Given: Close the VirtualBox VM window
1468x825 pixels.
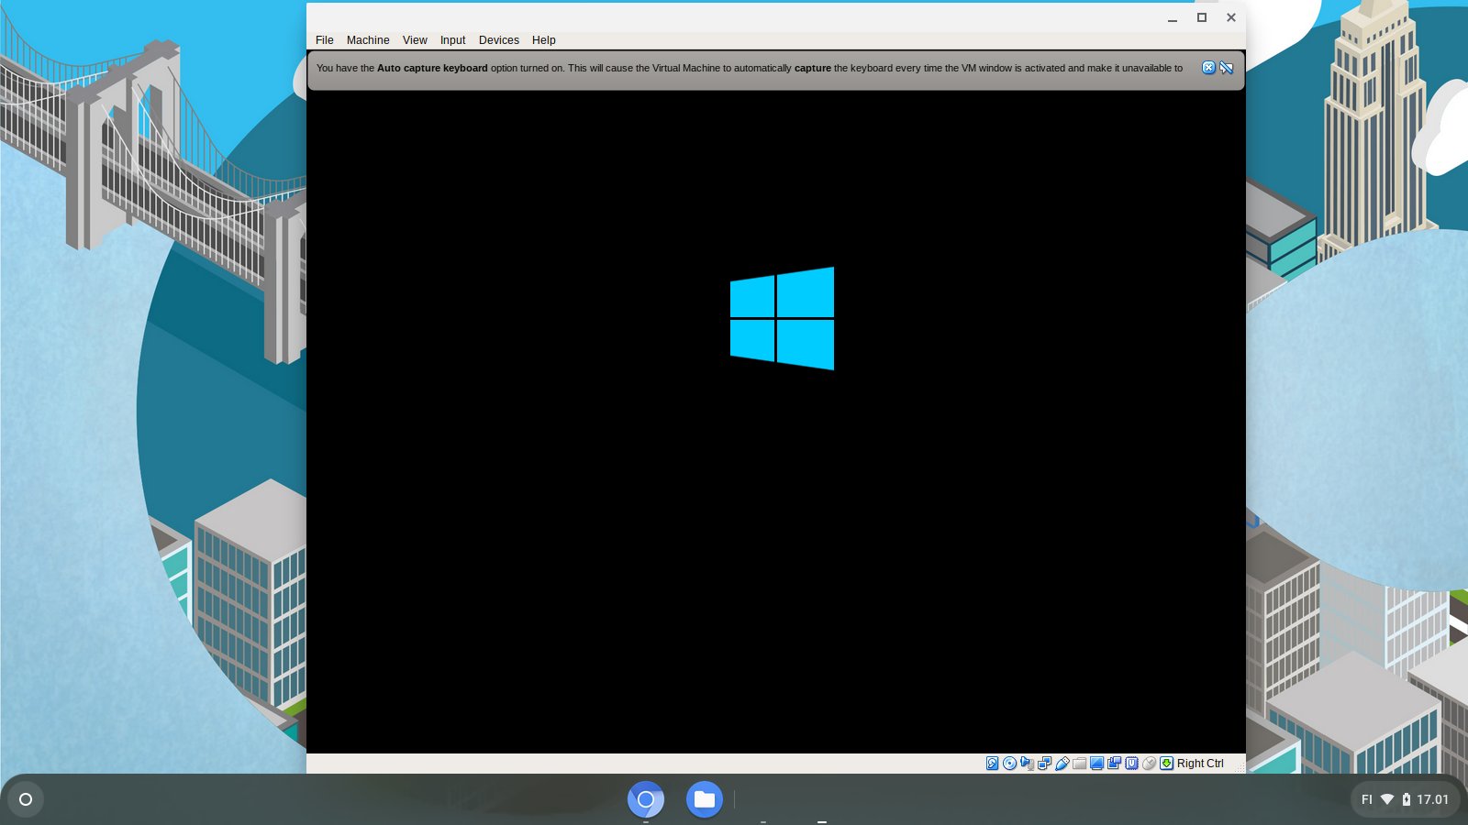Looking at the screenshot, I should click(1231, 17).
